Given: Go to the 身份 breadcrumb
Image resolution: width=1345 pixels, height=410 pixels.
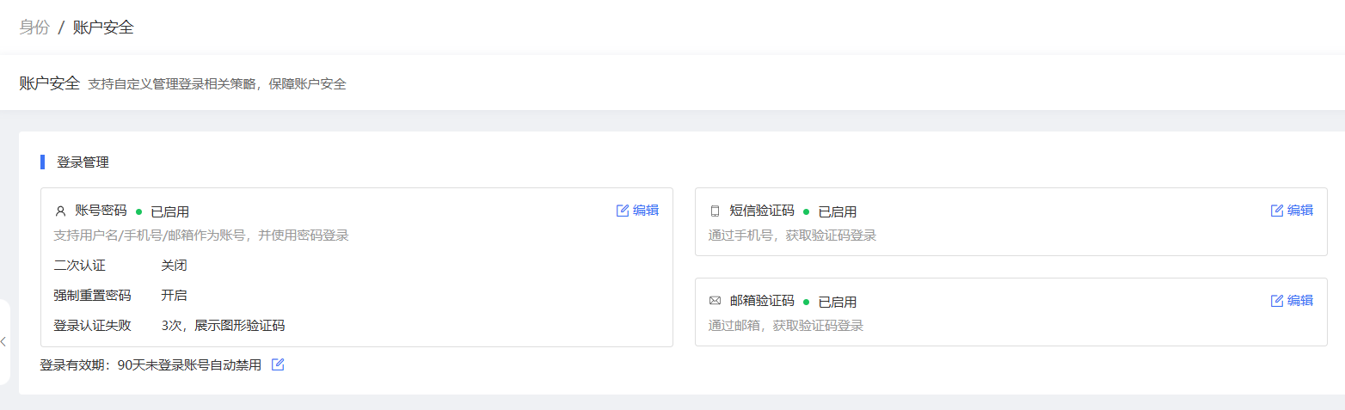Looking at the screenshot, I should tap(34, 27).
